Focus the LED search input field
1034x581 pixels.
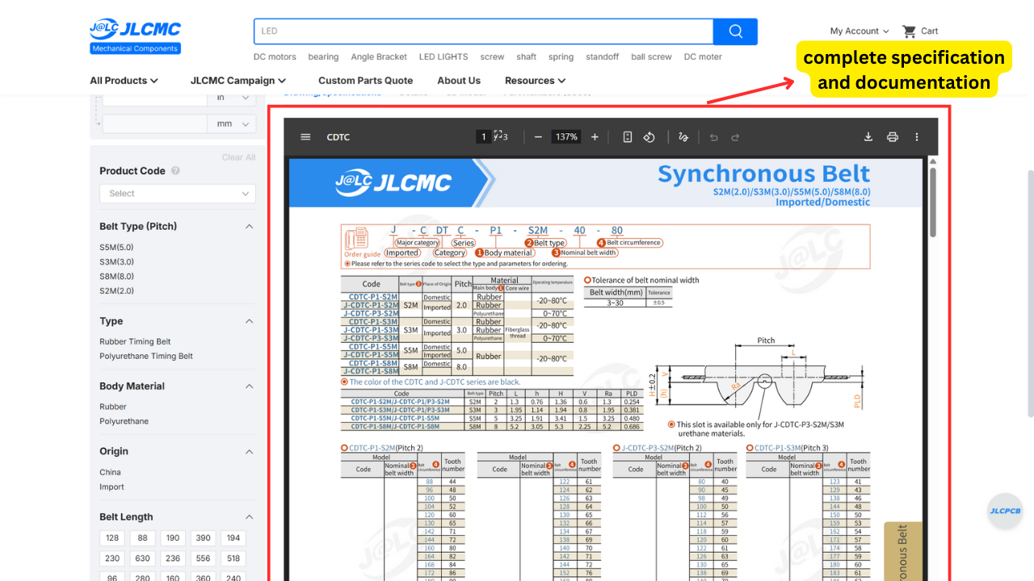click(483, 31)
